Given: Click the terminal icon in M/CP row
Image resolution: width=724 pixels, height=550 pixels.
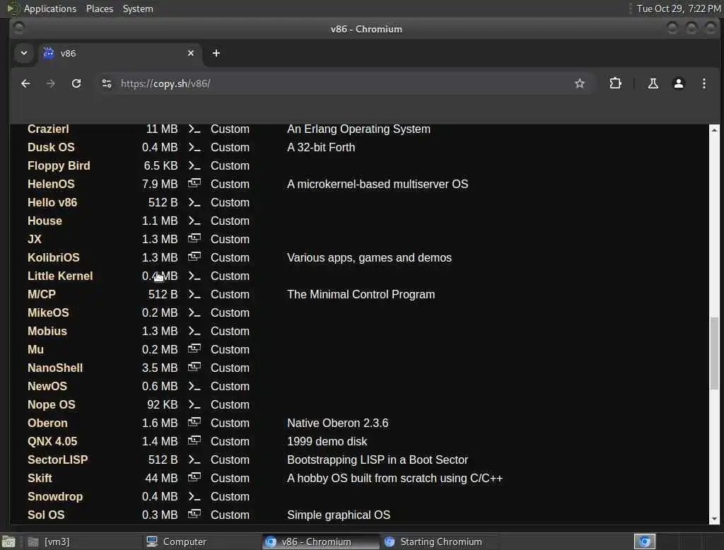Looking at the screenshot, I should click(x=194, y=294).
